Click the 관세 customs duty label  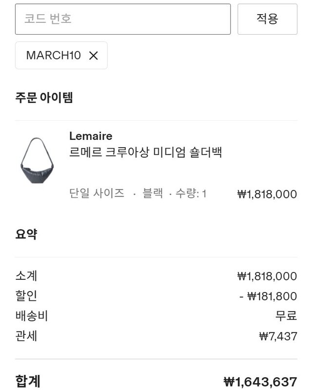26,336
